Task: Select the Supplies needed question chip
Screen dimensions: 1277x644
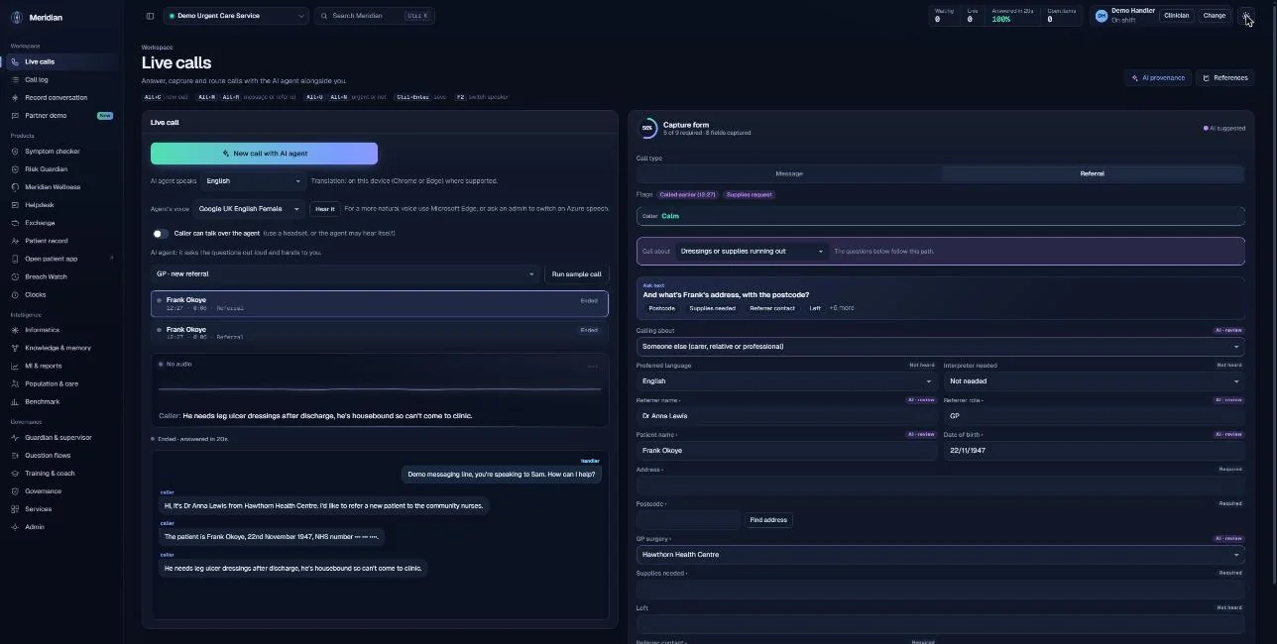Action: 712,308
